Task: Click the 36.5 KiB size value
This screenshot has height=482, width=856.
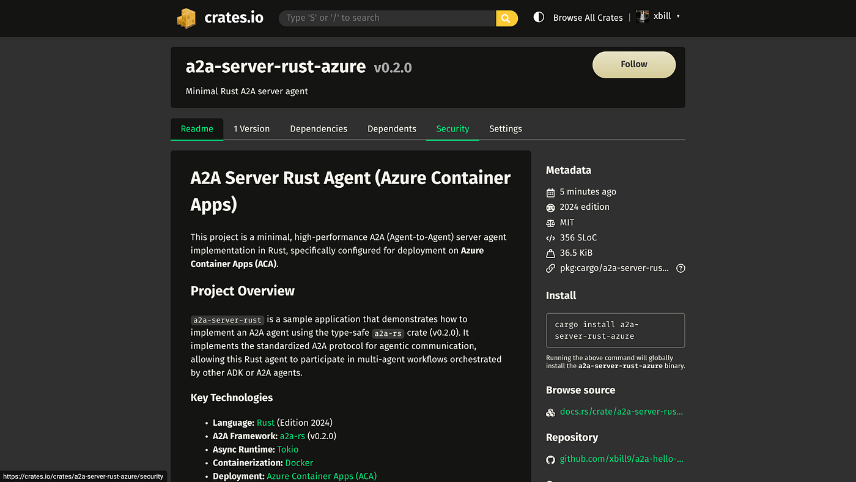Action: (576, 253)
